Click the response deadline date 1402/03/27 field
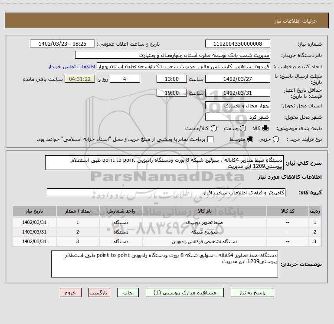Viewport: 334px width, 324px height. click(x=238, y=79)
